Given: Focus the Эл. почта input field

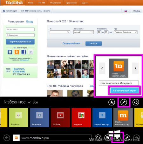Looking at the screenshot, I should click(x=20, y=29).
